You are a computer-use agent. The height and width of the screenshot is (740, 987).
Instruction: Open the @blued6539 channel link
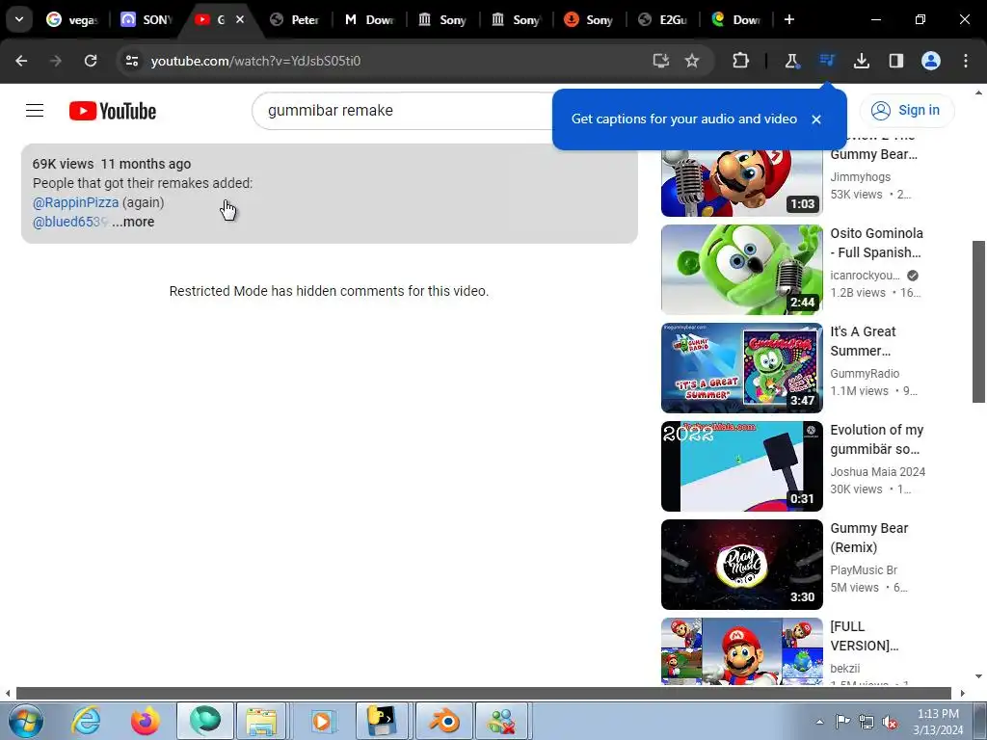pyautogui.click(x=69, y=223)
